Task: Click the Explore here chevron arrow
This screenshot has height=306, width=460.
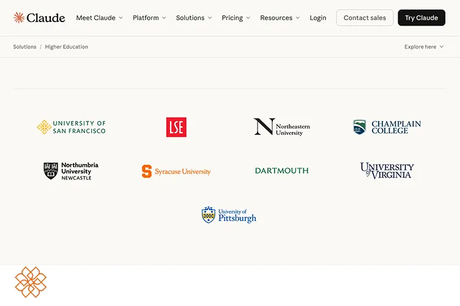Action: click(x=442, y=47)
